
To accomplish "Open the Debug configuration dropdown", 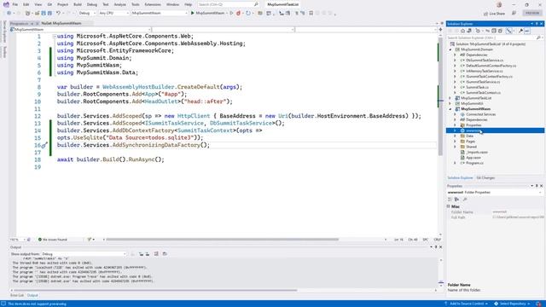I will (87, 13).
